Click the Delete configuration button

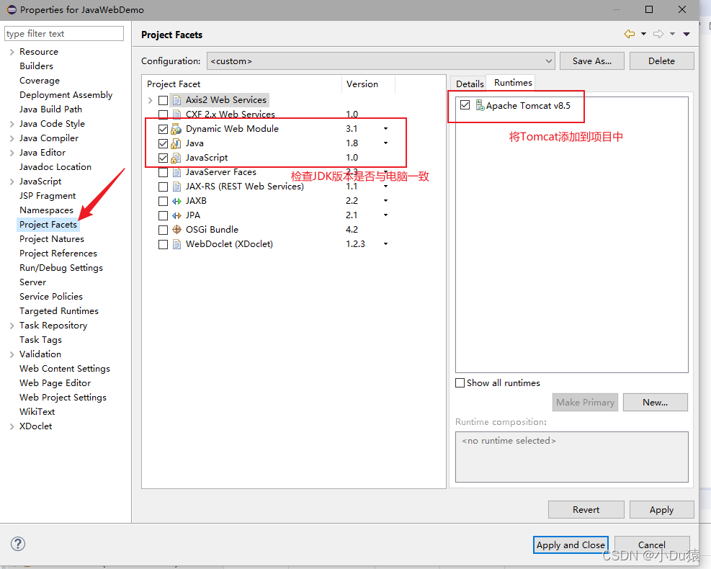point(661,61)
